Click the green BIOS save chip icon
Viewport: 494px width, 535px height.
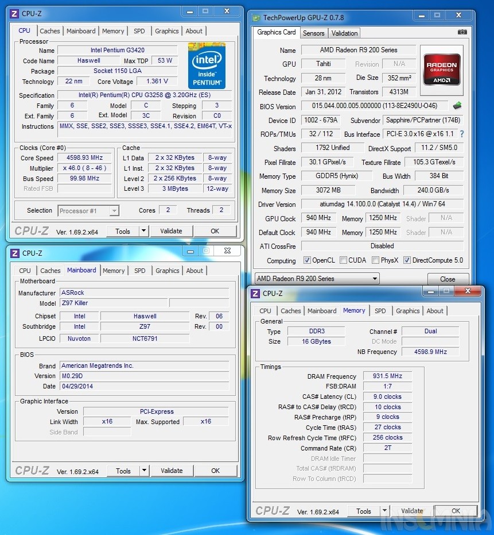[x=457, y=106]
